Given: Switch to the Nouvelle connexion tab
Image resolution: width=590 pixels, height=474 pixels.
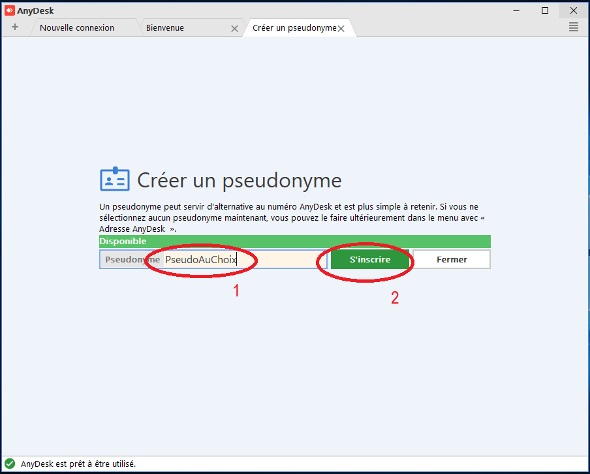Looking at the screenshot, I should click(77, 28).
